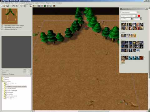
Task: Open the Файл menu
Action: point(2,3)
